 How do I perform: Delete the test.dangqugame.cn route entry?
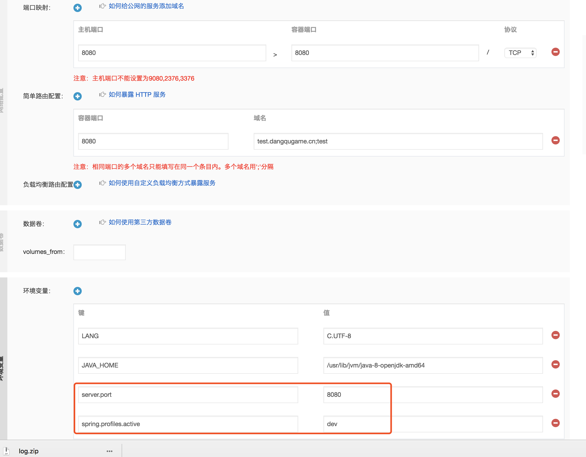pos(555,141)
